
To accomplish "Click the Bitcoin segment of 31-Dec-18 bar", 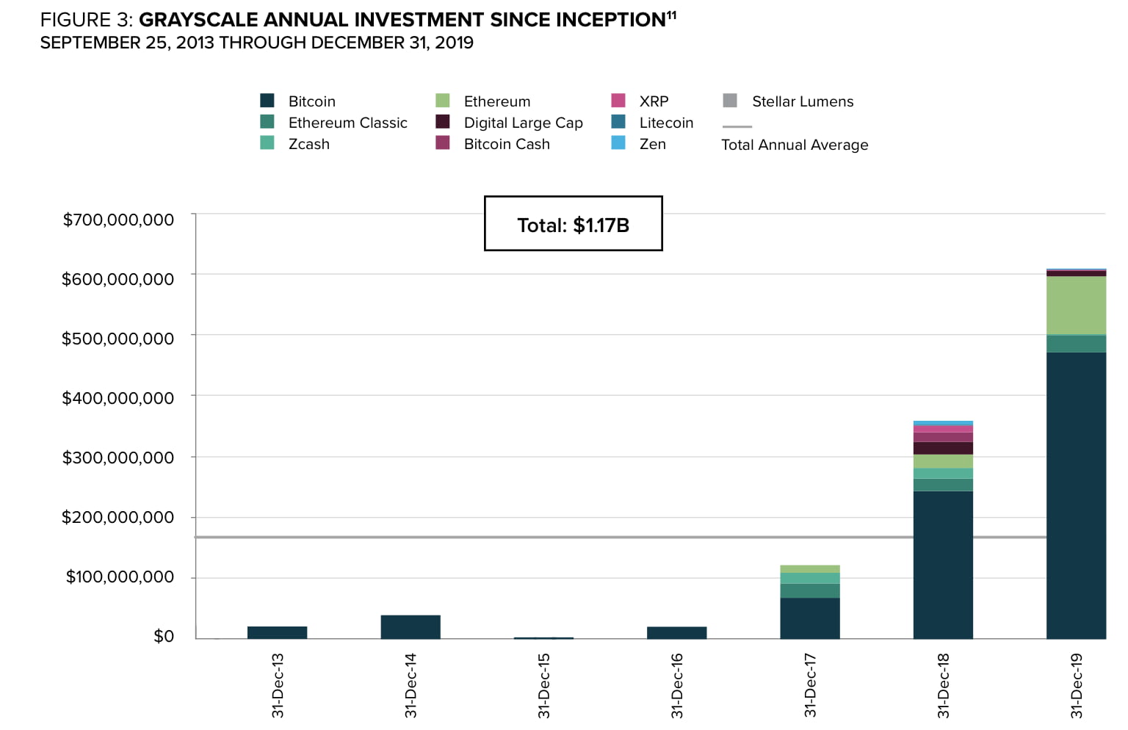I will (x=943, y=565).
